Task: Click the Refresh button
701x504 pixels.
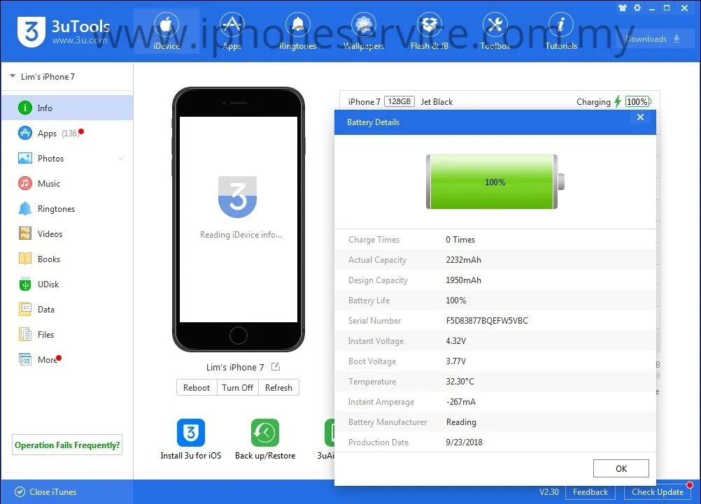Action: point(278,387)
